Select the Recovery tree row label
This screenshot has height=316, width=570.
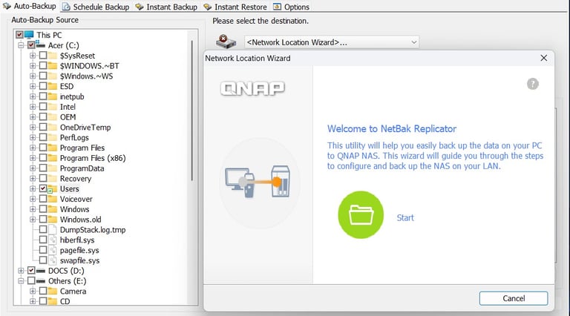coord(75,179)
